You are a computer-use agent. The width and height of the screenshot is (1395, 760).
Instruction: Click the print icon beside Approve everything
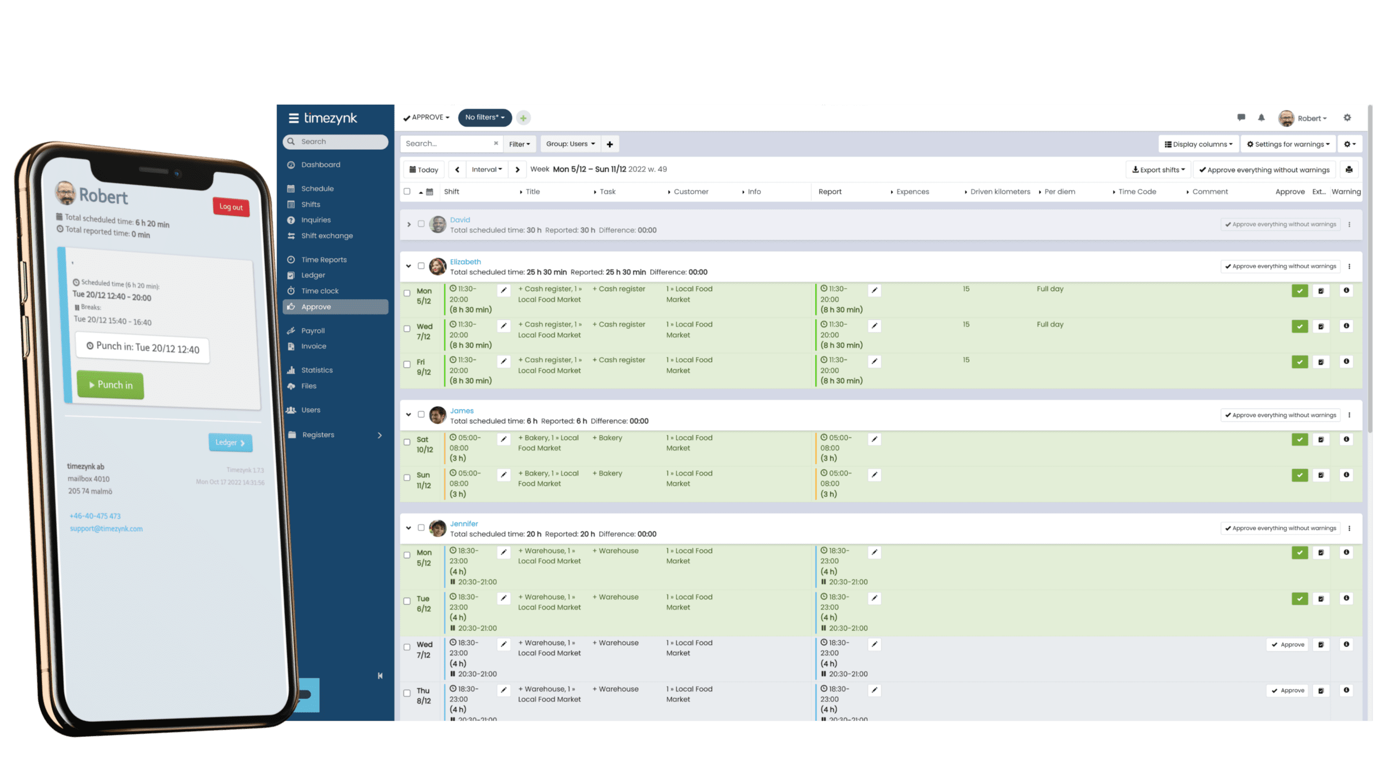(x=1349, y=169)
